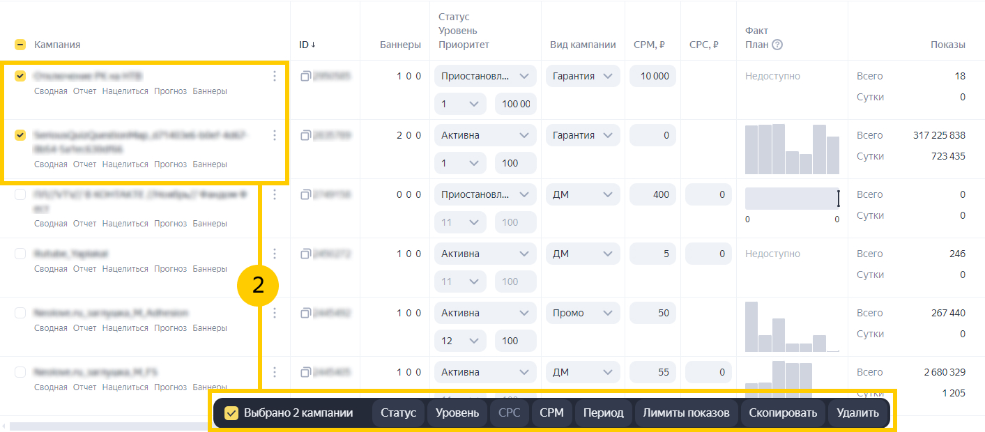Copy the ID of the third campaign
985x432 pixels.
point(305,194)
